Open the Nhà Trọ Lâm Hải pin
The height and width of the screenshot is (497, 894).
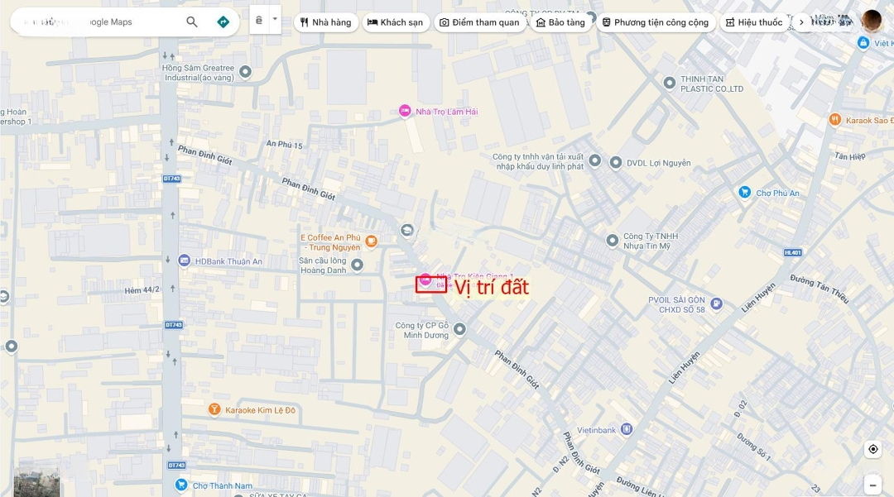[405, 111]
